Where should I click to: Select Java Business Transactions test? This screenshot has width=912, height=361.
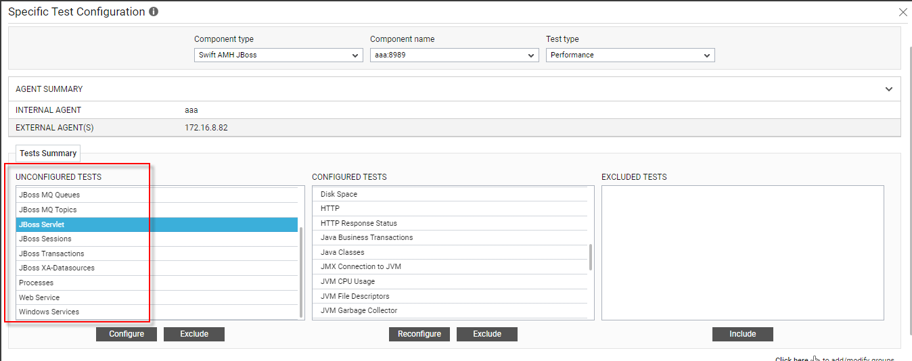click(x=450, y=237)
